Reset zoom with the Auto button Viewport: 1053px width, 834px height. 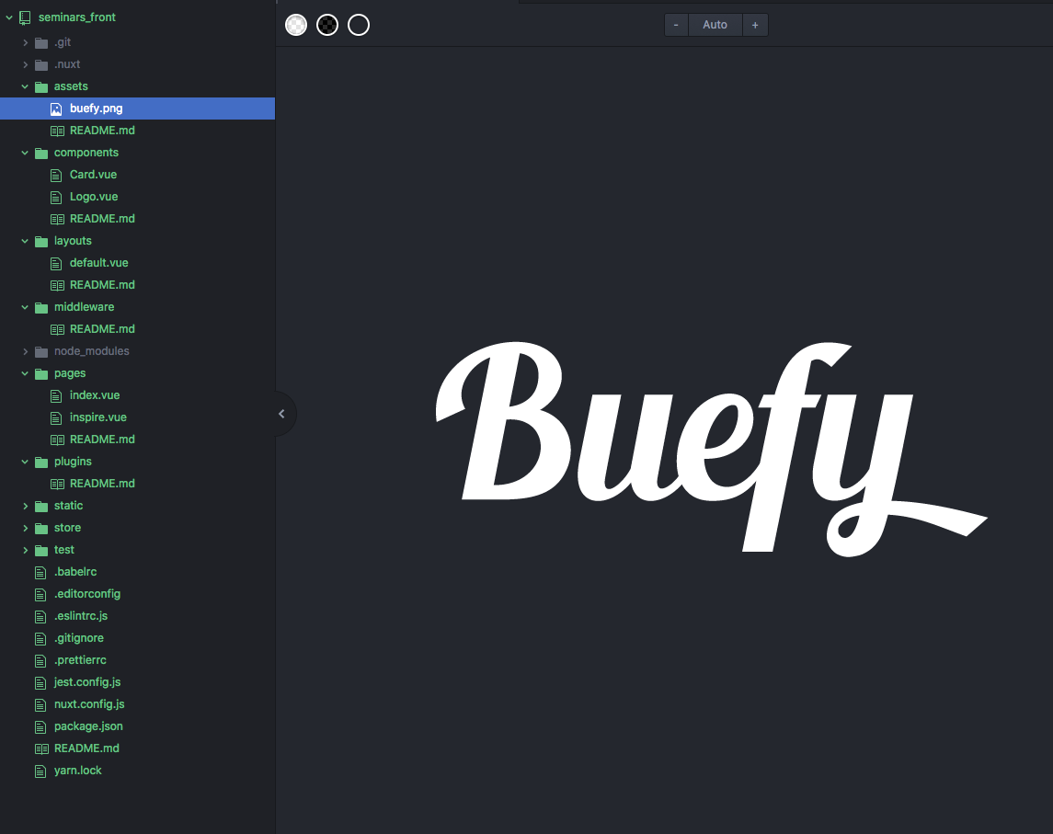coord(715,25)
